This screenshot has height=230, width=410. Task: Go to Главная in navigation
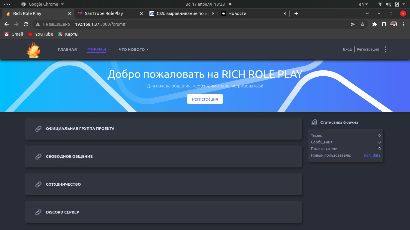click(x=67, y=49)
